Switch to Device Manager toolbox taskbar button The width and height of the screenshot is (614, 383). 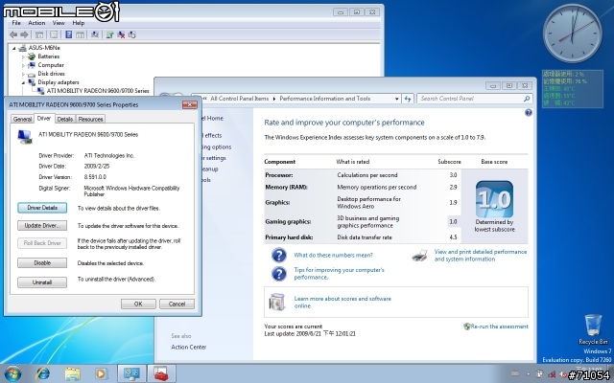(161, 373)
